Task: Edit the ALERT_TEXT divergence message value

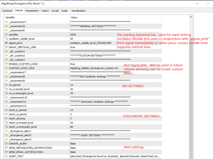Action: tap(115, 156)
